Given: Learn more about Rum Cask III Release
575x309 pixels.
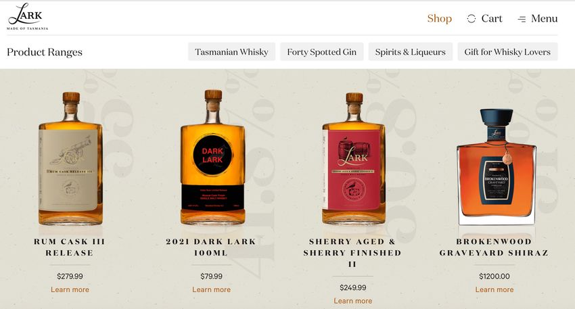Looking at the screenshot, I should point(70,289).
